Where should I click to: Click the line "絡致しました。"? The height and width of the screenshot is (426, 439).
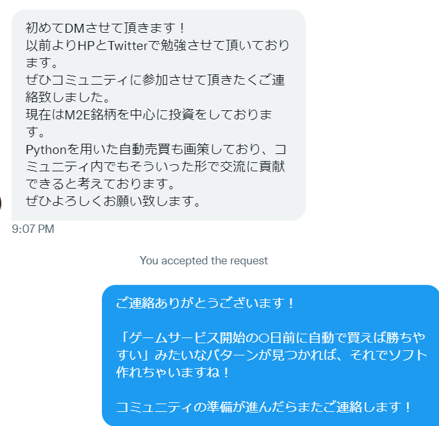coord(68,98)
